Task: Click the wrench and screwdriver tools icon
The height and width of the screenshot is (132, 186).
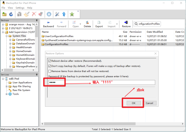Action: pyautogui.click(x=57, y=14)
